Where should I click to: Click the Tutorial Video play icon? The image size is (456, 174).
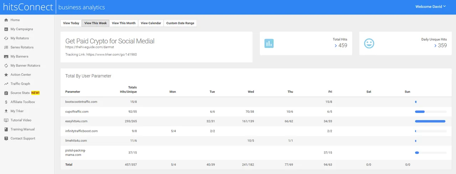pyautogui.click(x=6, y=120)
